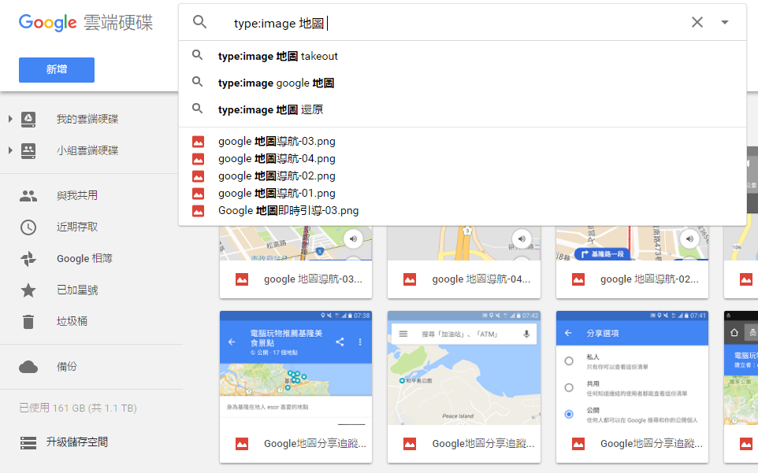This screenshot has height=473, width=758.
Task: Open 備份 backups in sidebar
Action: (x=67, y=367)
